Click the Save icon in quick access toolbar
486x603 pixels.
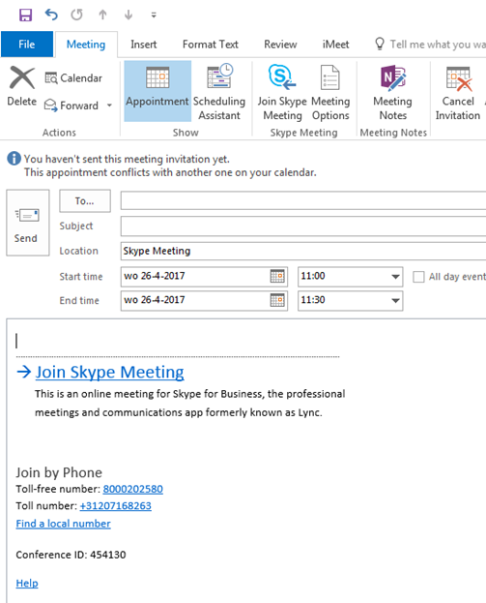click(x=26, y=15)
